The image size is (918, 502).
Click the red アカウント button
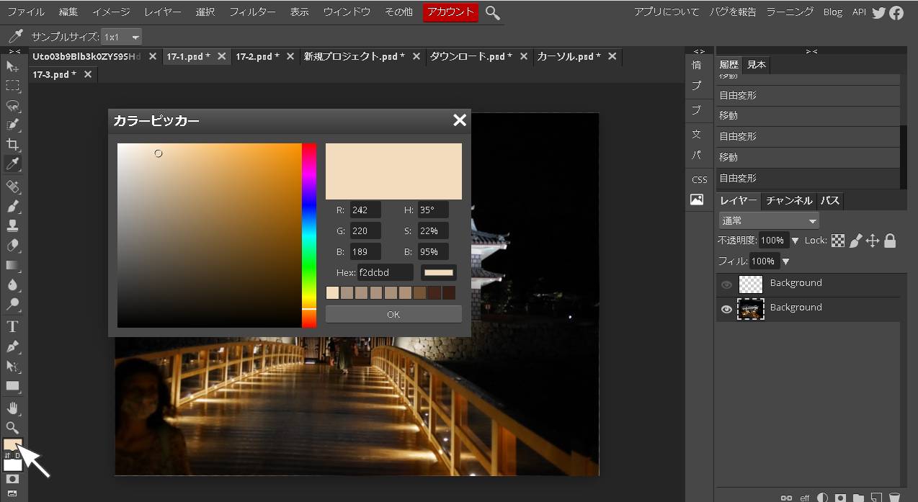(450, 12)
